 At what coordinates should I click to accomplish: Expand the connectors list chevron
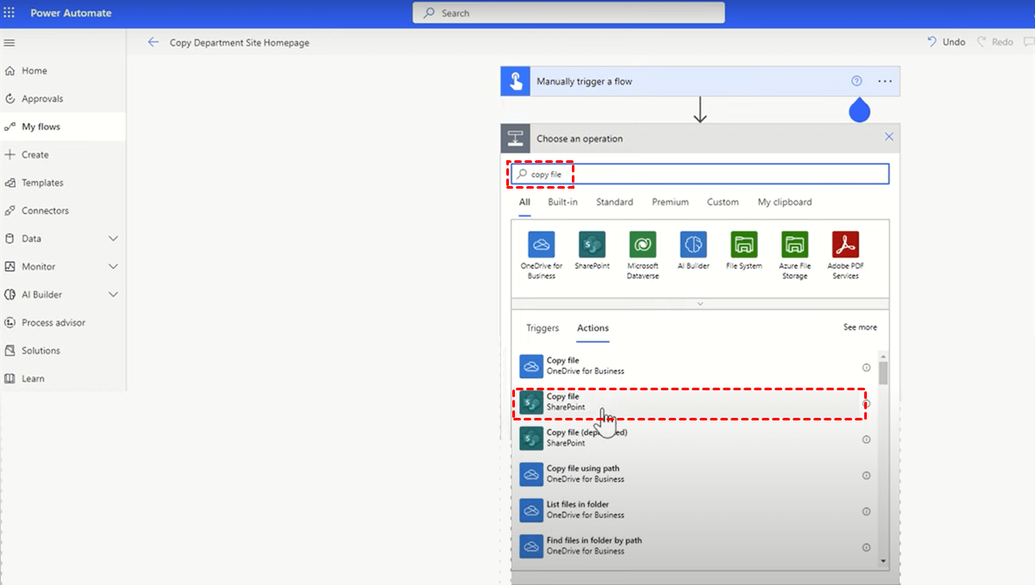(699, 303)
